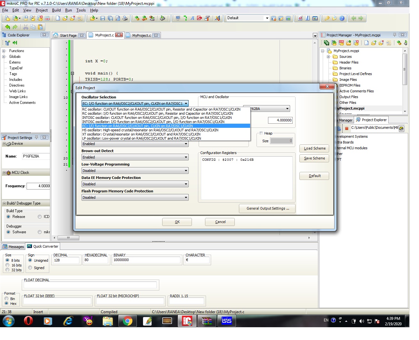The width and height of the screenshot is (419, 340).
Task: Click the Paste clipboard icon
Action: tap(40, 27)
